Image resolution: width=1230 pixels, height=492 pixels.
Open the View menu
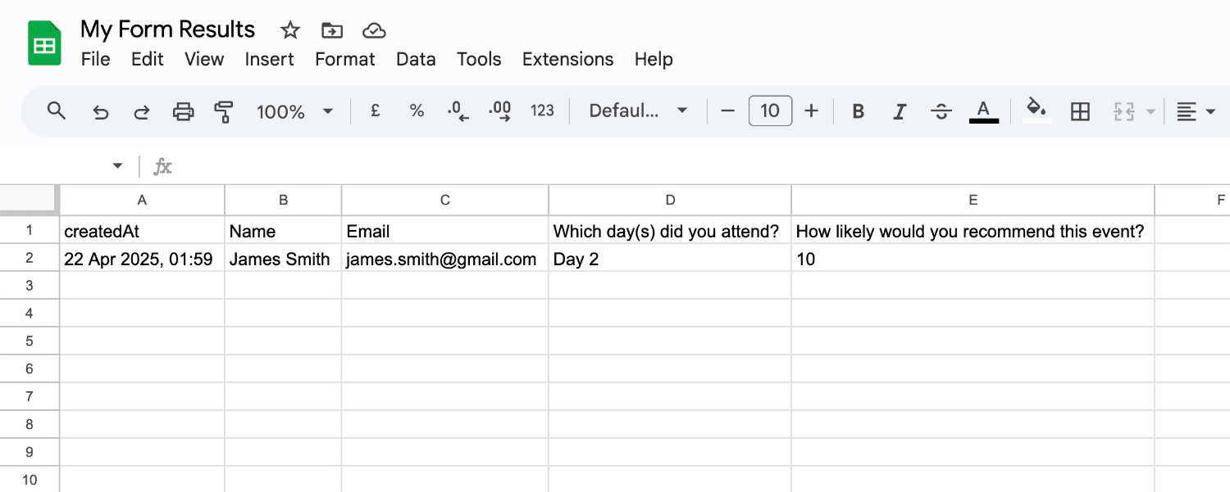coord(204,59)
